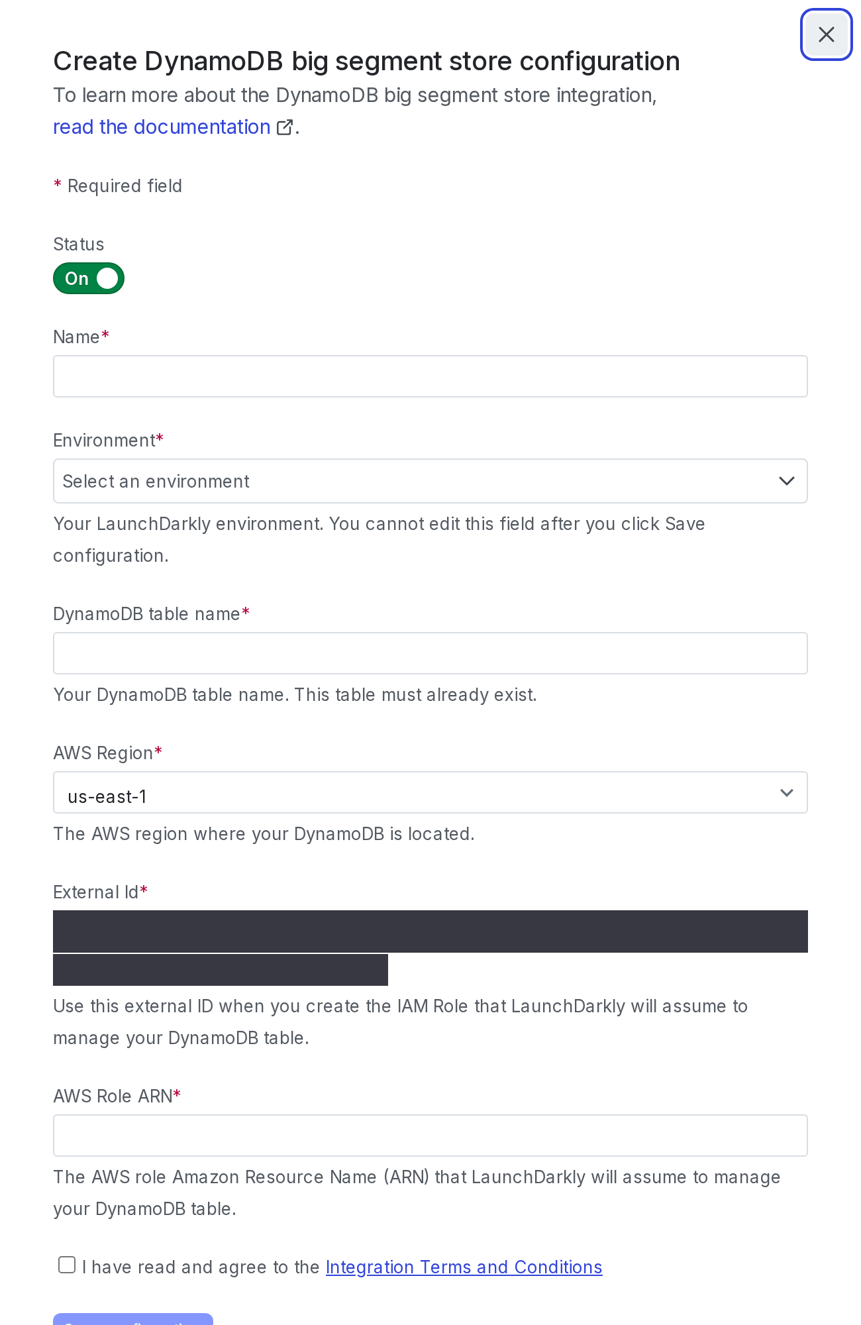Image resolution: width=861 pixels, height=1325 pixels.
Task: Check the terms agreement checkbox
Action: click(x=66, y=1265)
